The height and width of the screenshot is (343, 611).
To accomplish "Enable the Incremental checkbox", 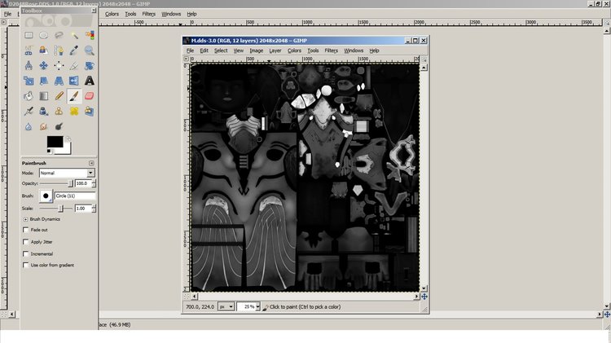I will tap(26, 253).
